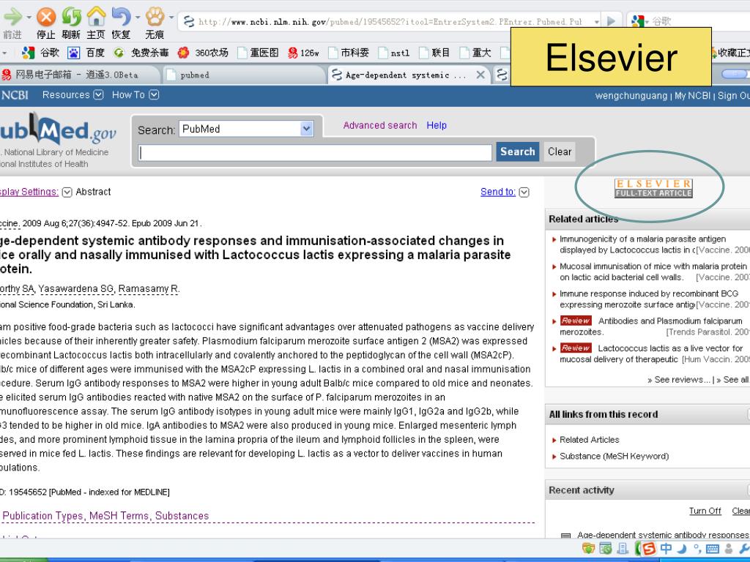Switch to the pubmed tab
The height and width of the screenshot is (562, 750).
click(243, 75)
